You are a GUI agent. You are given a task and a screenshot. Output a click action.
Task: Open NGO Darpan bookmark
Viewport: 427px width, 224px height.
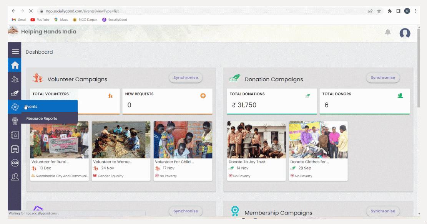[85, 20]
